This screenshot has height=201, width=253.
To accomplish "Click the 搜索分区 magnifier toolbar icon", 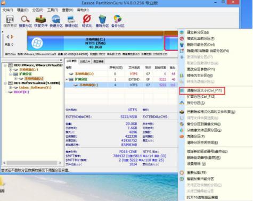I will pos(26,21).
